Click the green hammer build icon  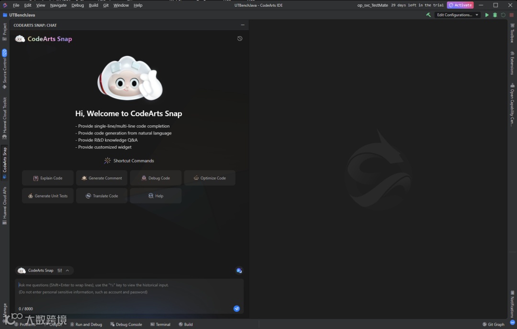click(428, 15)
